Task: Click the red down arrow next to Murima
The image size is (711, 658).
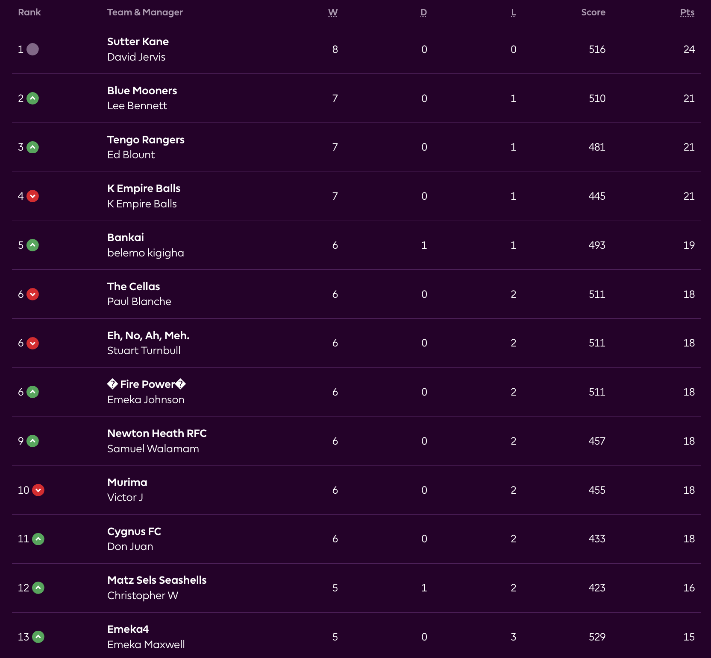Action: tap(38, 490)
